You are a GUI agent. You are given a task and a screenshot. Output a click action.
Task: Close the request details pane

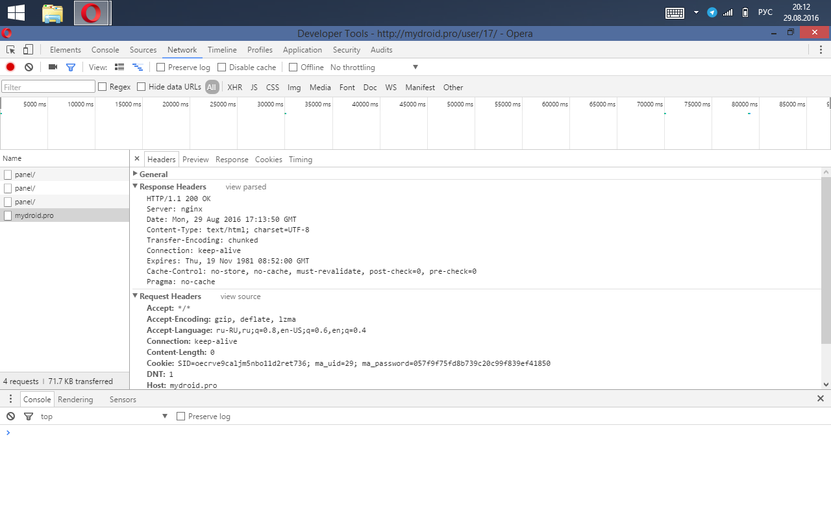coord(137,159)
